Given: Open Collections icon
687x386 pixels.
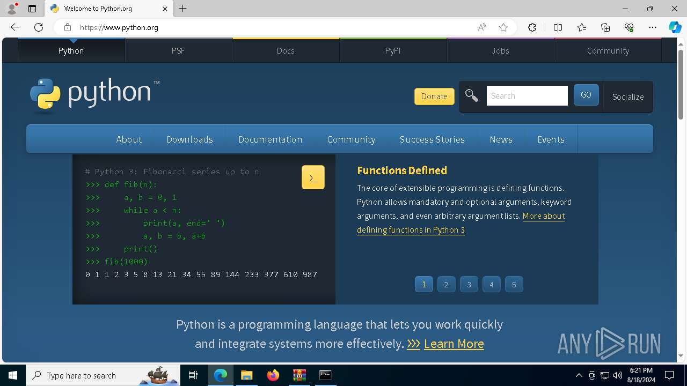Looking at the screenshot, I should [605, 27].
